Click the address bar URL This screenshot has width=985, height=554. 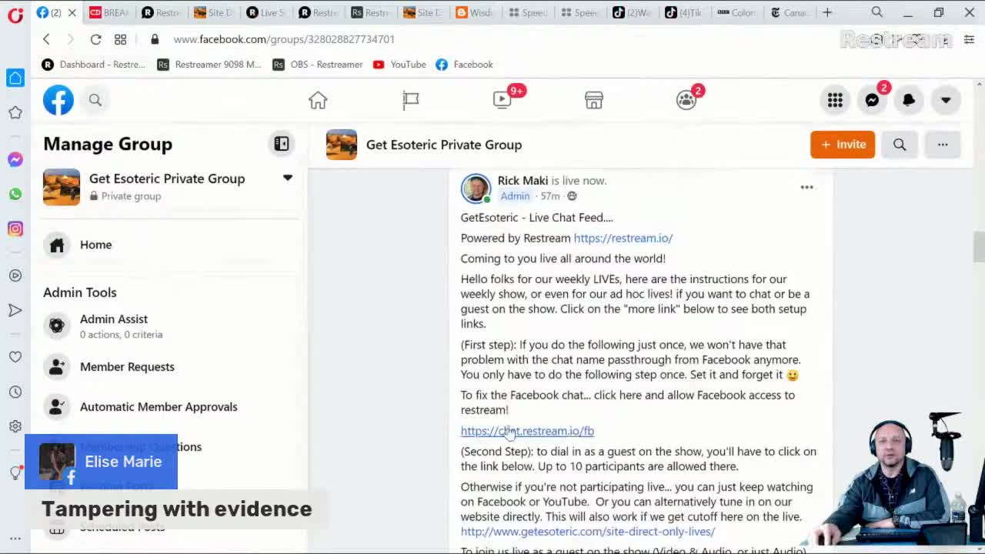[284, 39]
